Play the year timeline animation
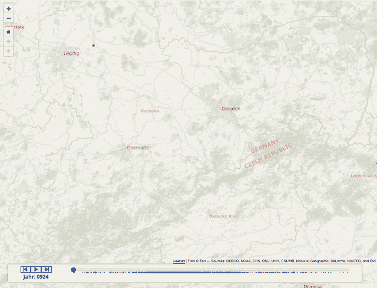Image resolution: width=377 pixels, height=288 pixels. point(36,270)
